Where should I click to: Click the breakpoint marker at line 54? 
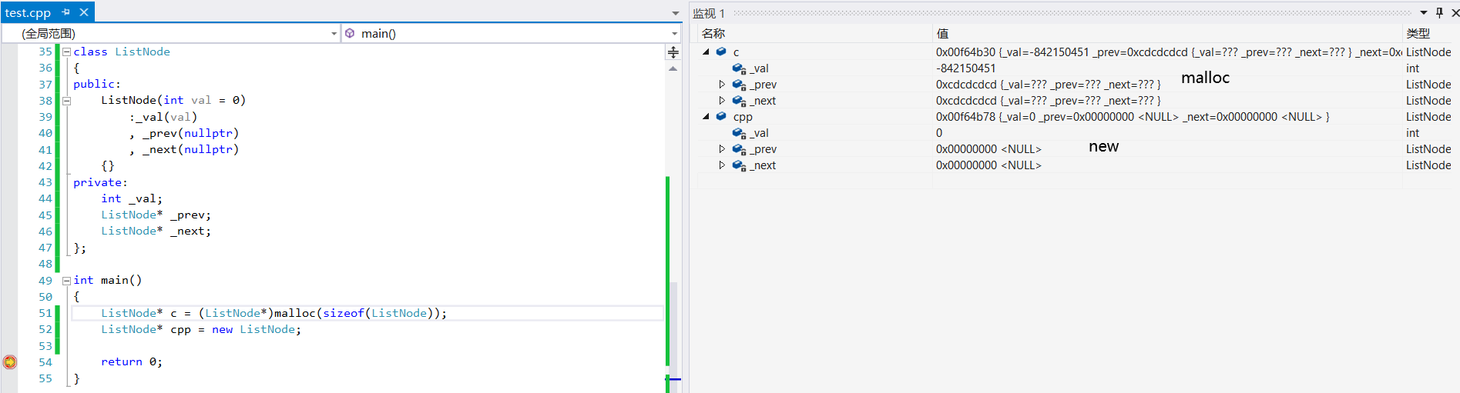(x=9, y=361)
